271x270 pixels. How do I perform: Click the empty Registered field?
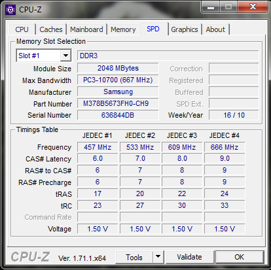point(234,80)
